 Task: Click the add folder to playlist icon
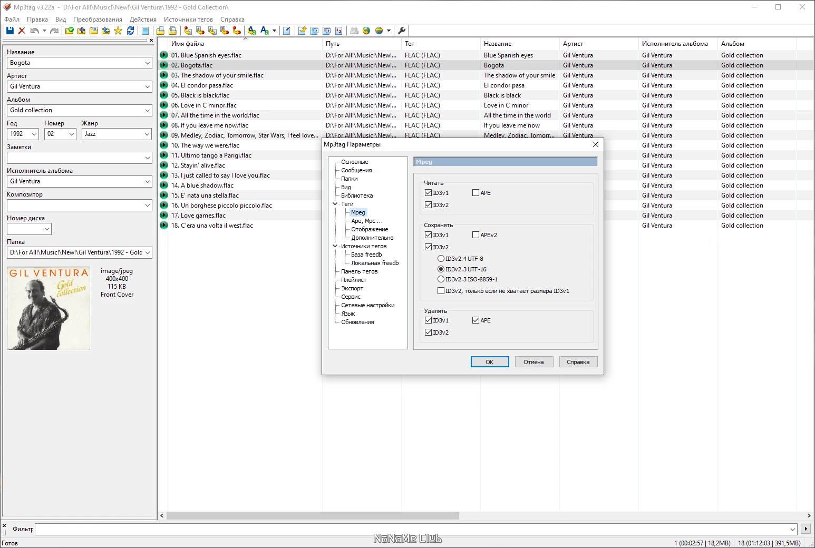(94, 31)
